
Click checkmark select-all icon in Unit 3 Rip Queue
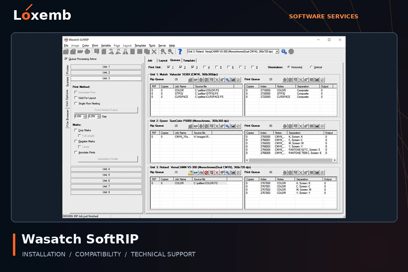[x=238, y=172]
